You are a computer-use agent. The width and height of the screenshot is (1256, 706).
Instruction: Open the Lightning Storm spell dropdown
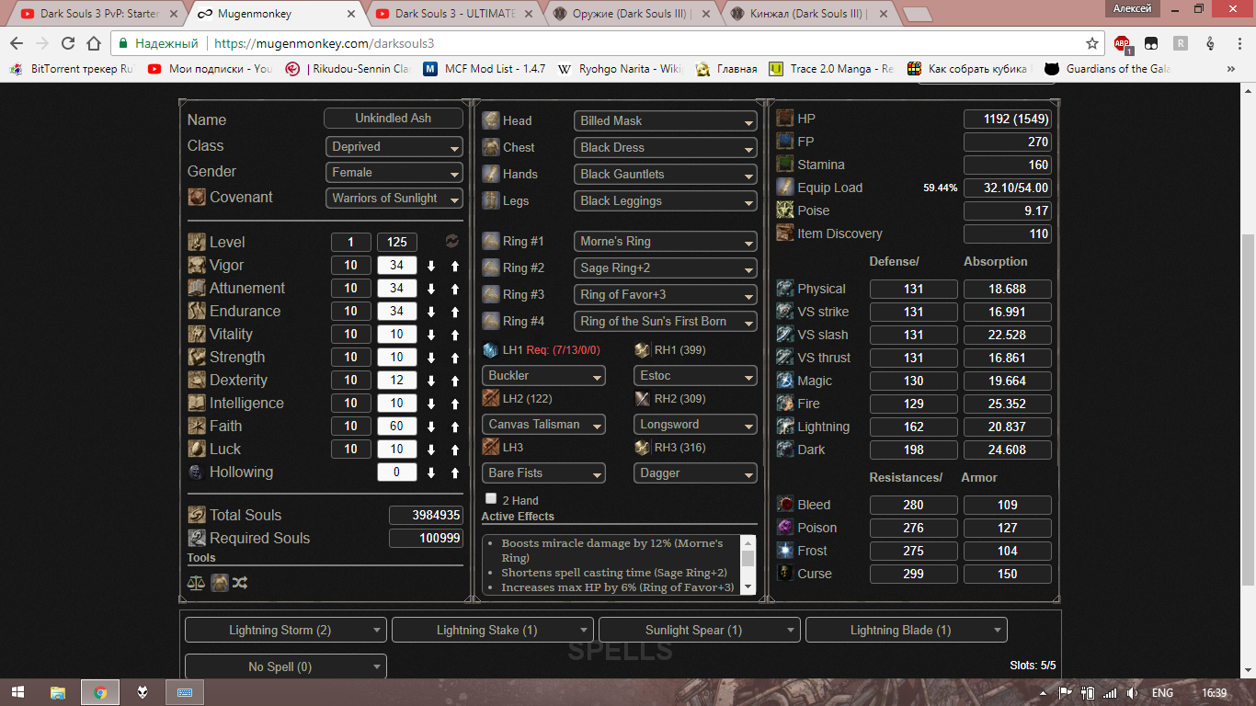point(286,630)
